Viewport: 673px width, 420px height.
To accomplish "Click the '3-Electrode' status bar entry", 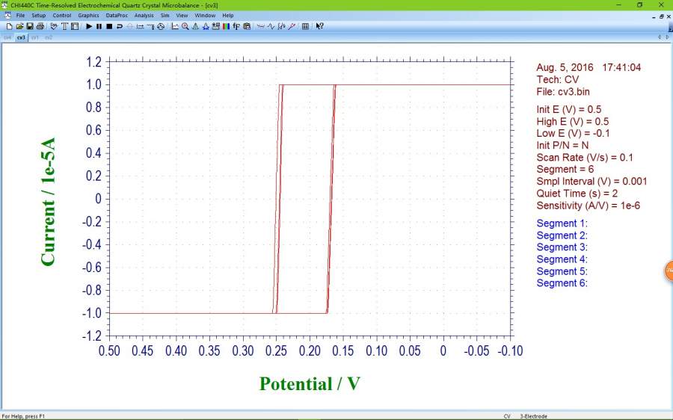I will click(x=533, y=416).
